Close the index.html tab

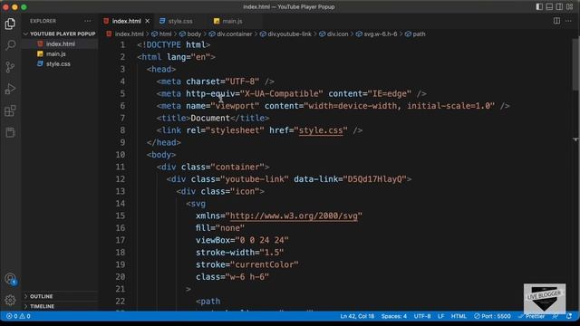[147, 21]
